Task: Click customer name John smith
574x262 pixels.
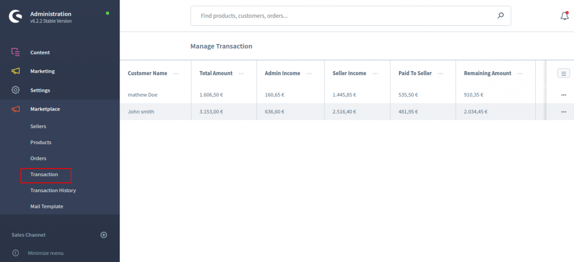Action: click(x=141, y=111)
